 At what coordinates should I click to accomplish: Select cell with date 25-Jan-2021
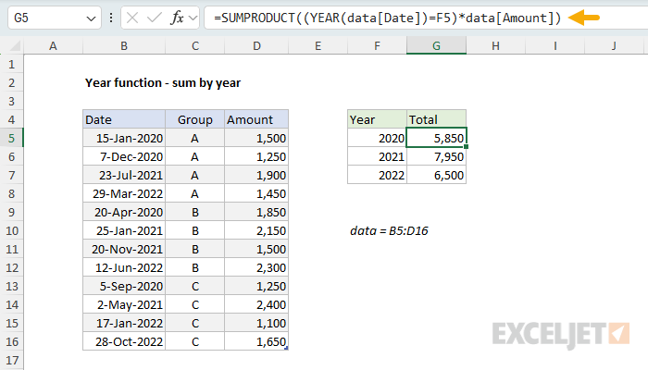[x=124, y=230]
